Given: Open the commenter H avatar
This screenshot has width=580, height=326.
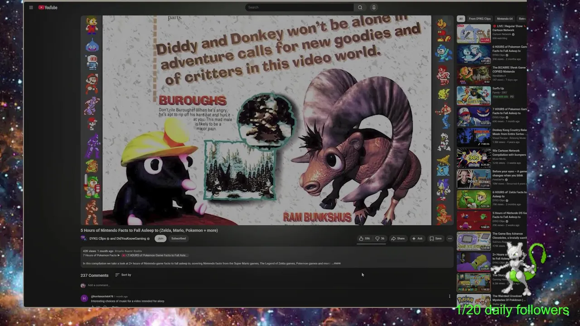Looking at the screenshot, I should pyautogui.click(x=84, y=298).
